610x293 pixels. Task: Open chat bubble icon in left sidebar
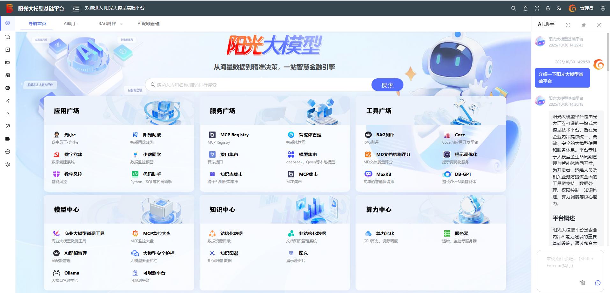tap(8, 152)
